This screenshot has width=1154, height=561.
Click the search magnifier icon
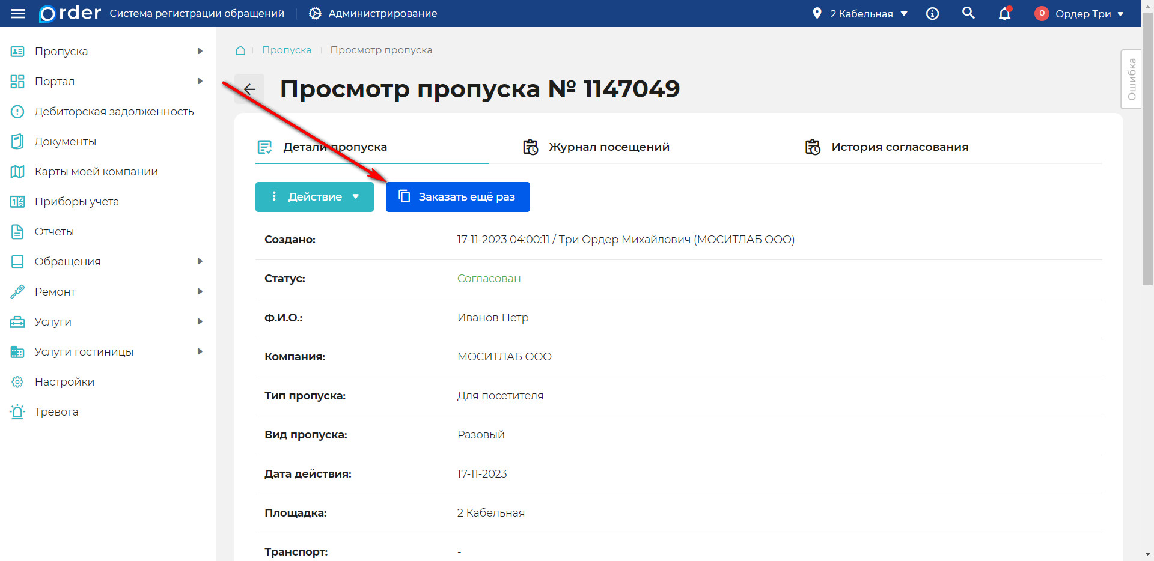coord(968,13)
